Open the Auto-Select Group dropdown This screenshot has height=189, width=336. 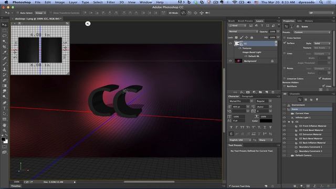[x=40, y=13]
